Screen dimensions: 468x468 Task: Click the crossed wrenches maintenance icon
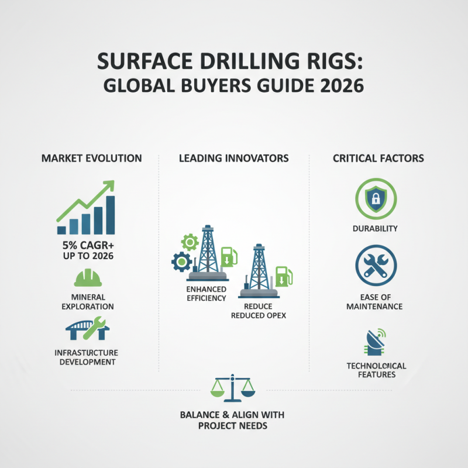[376, 266]
